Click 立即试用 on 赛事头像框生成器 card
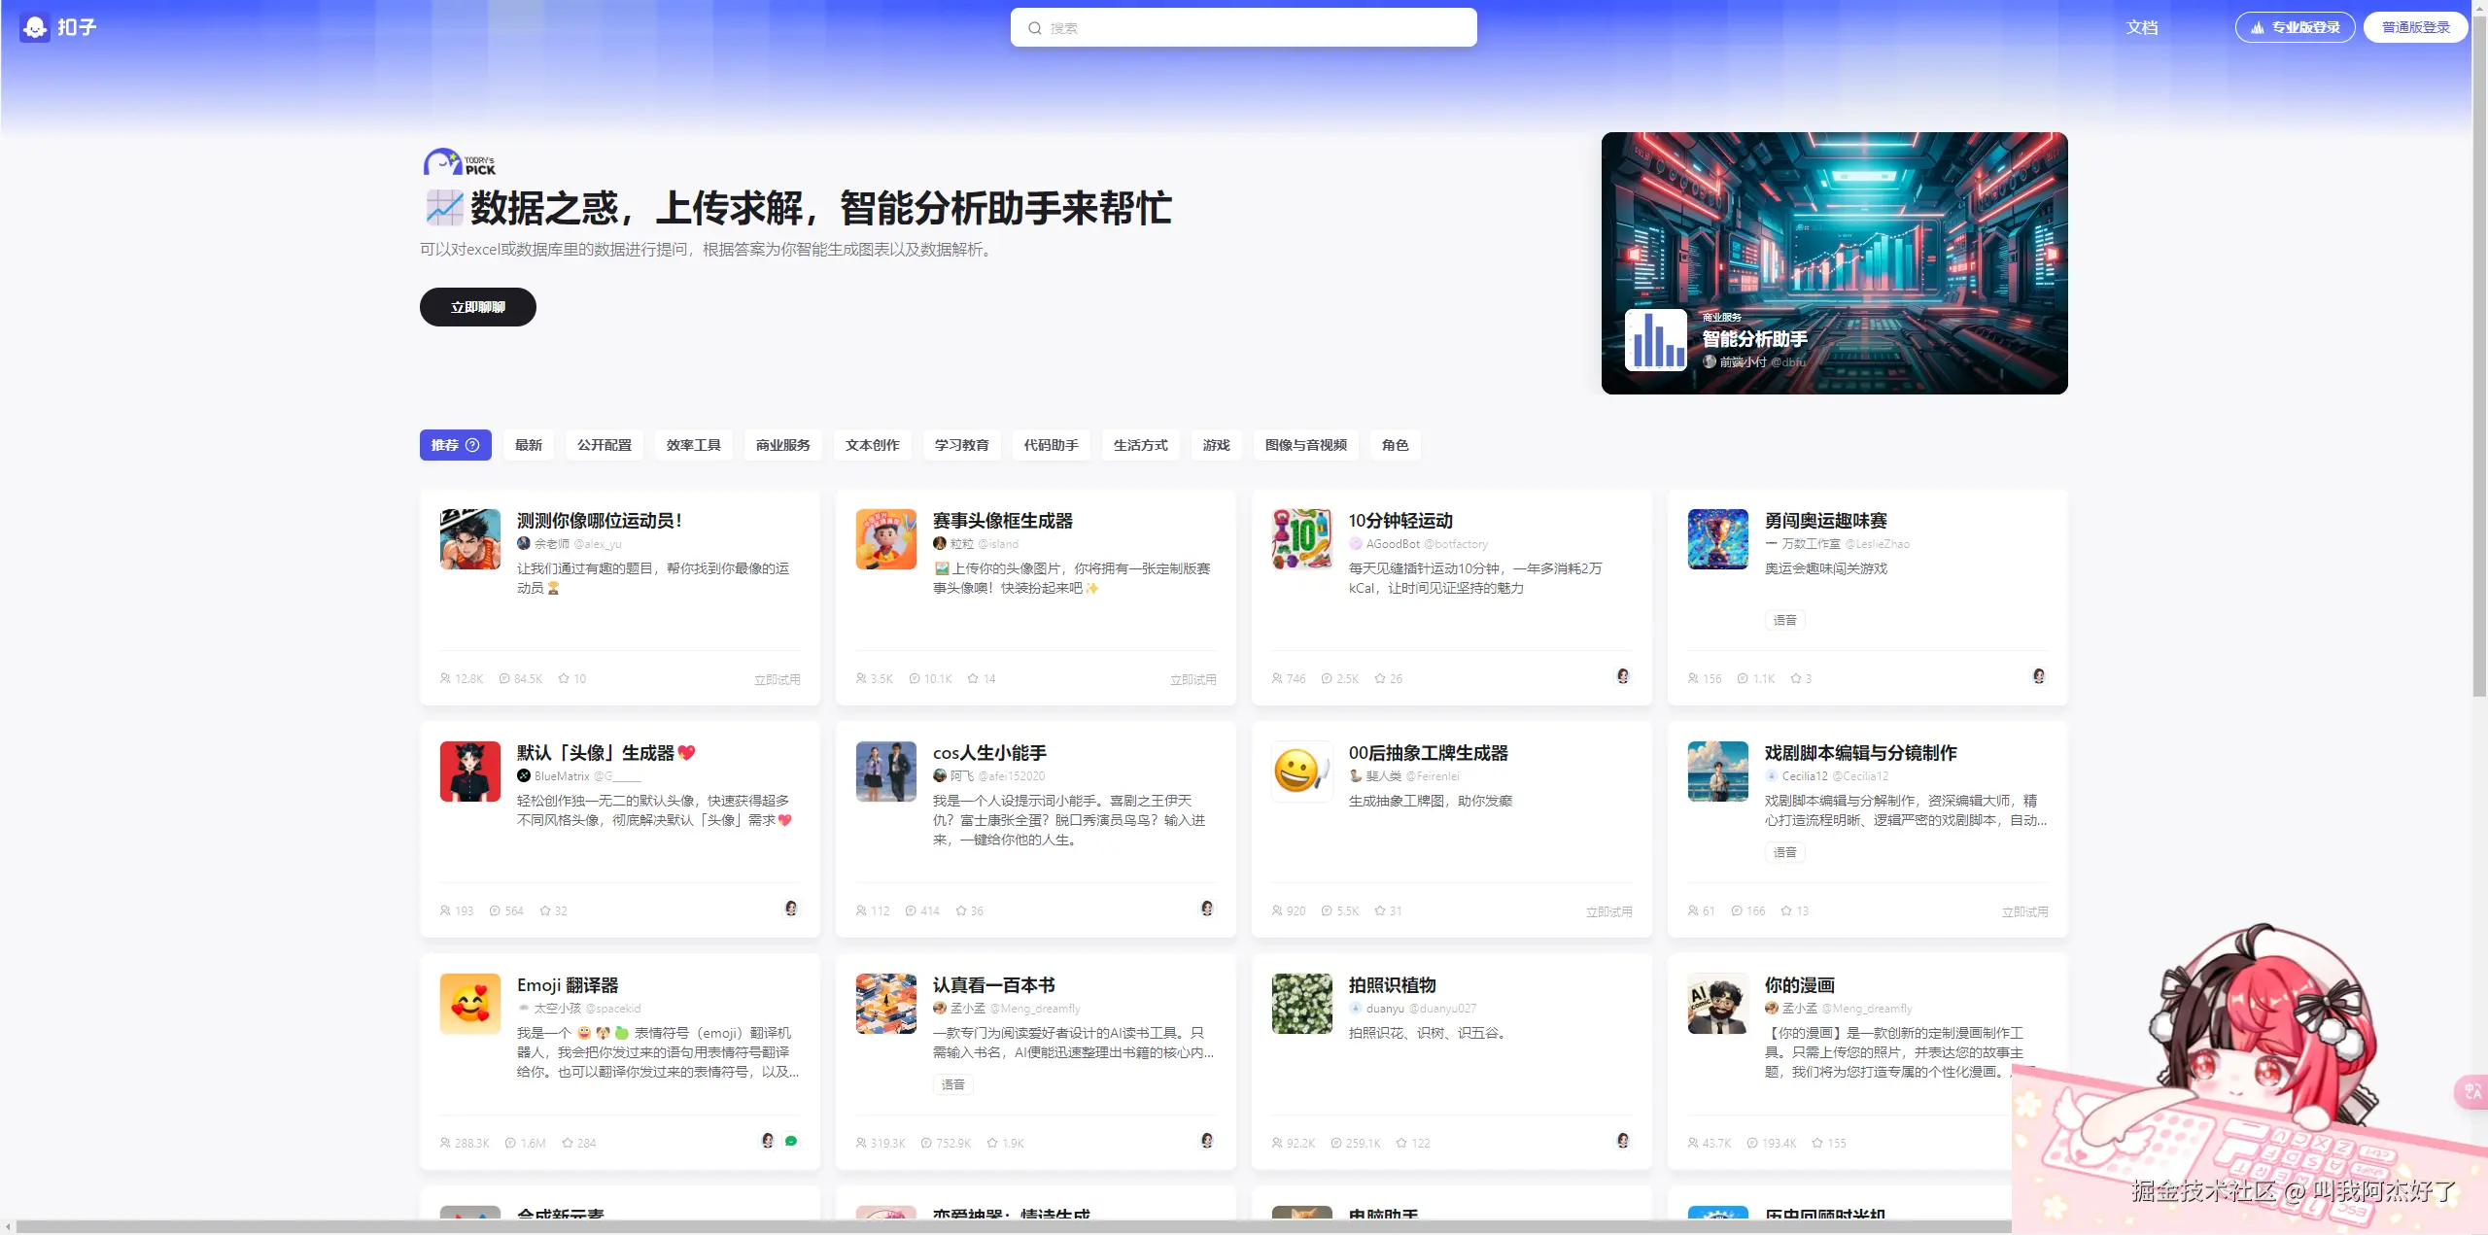 pos(1192,679)
